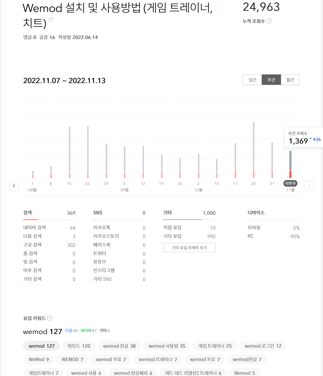Click the date range 2022.11.07 ~ 2022.11.13
Viewport: 323px width, 376px height.
pyautogui.click(x=64, y=81)
